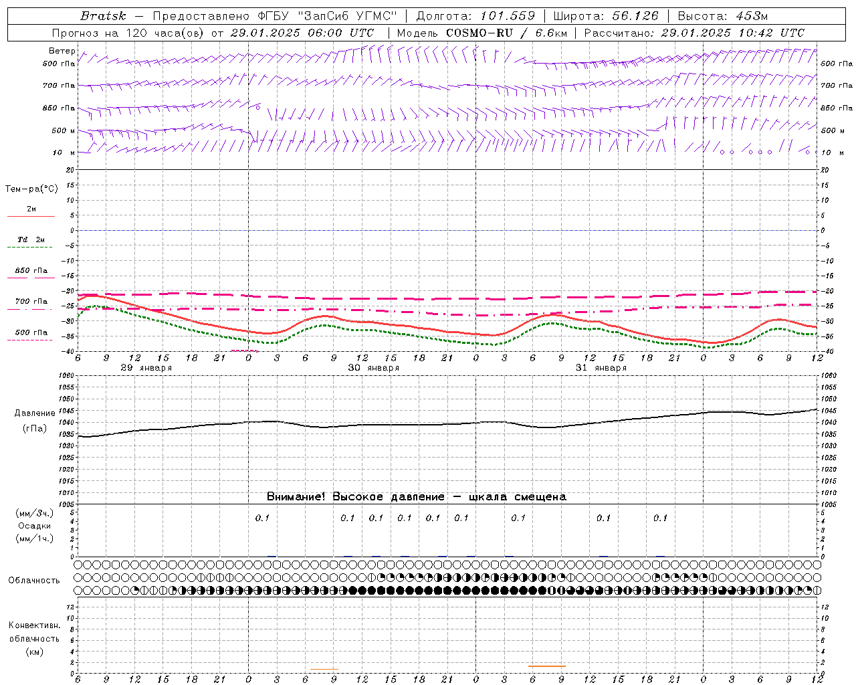The height and width of the screenshot is (685, 856).
Task: Click the Давление pressure panel label
Action: tap(35, 413)
